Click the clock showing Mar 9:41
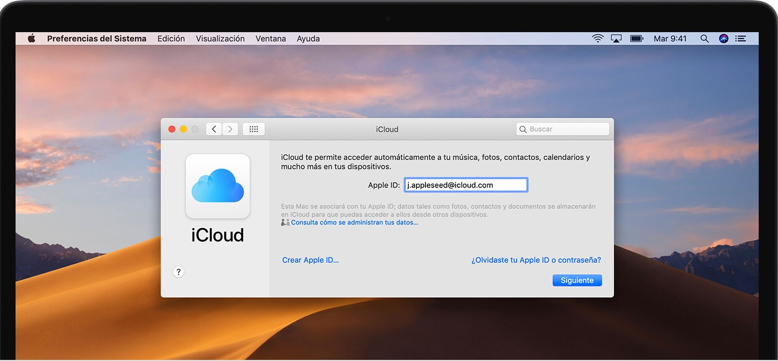778x361 pixels. 670,39
